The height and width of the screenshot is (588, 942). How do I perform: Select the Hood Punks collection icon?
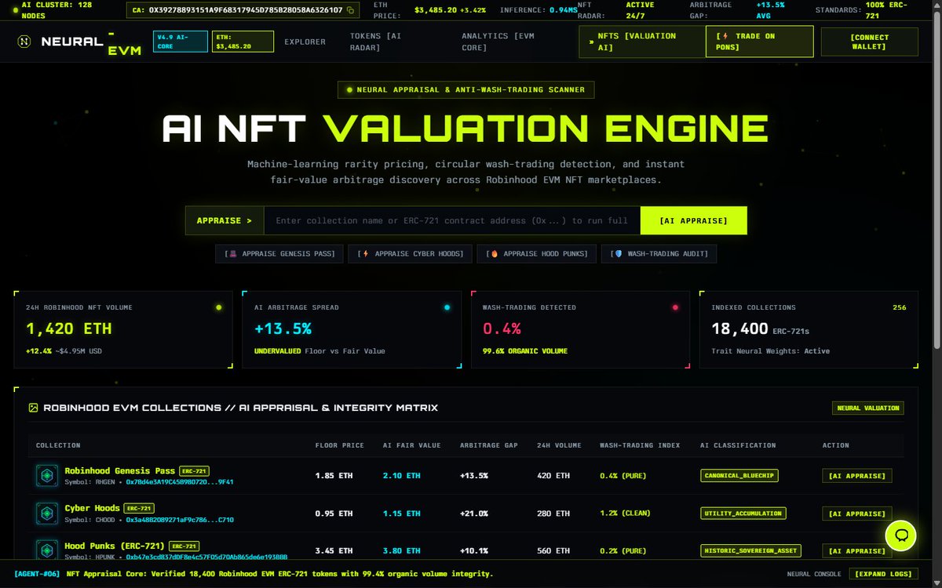[x=47, y=550]
